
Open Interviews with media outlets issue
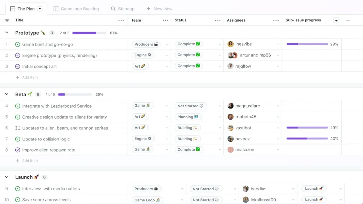(51, 189)
